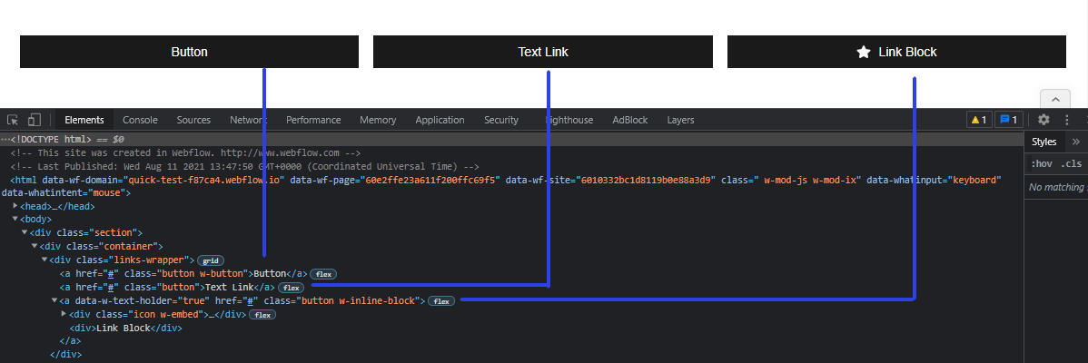Toggle :hov element state
This screenshot has width=1088, height=363.
pos(1043,164)
